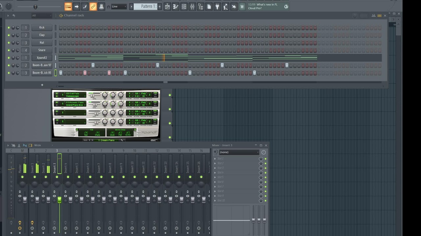Viewport: 421px width, 236px height.
Task: Click the clock icon in Mixer Insert 3 panel
Action: click(263, 152)
